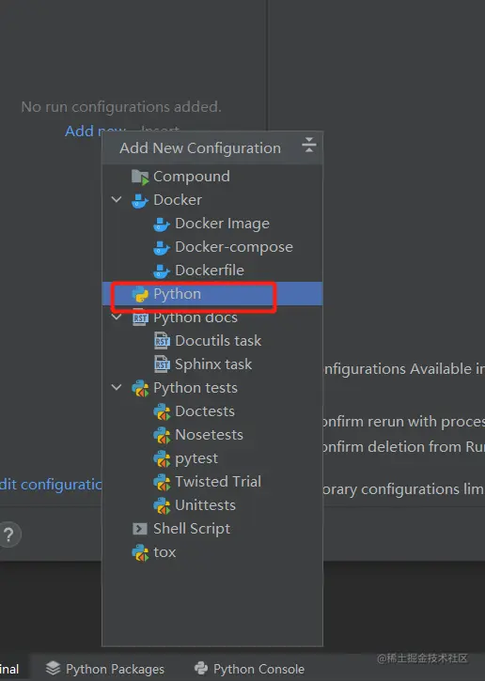Click the Sphinx task icon

click(x=162, y=364)
